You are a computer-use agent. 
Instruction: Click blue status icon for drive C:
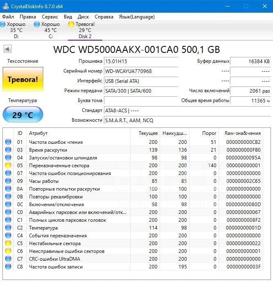pos(37,24)
